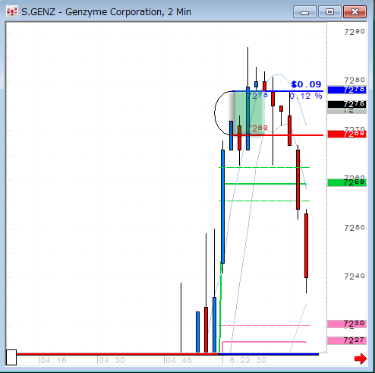Click the 8-22:30 time axis marker
Screen dimensions: 375x373
[x=247, y=360]
